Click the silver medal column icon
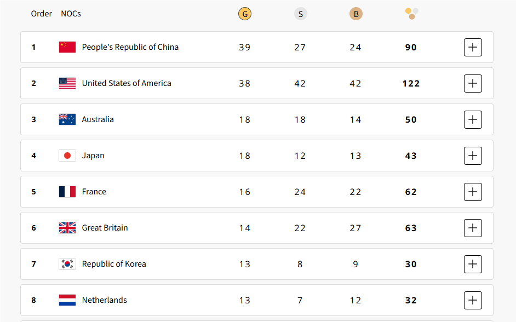This screenshot has height=322, width=516. point(300,14)
